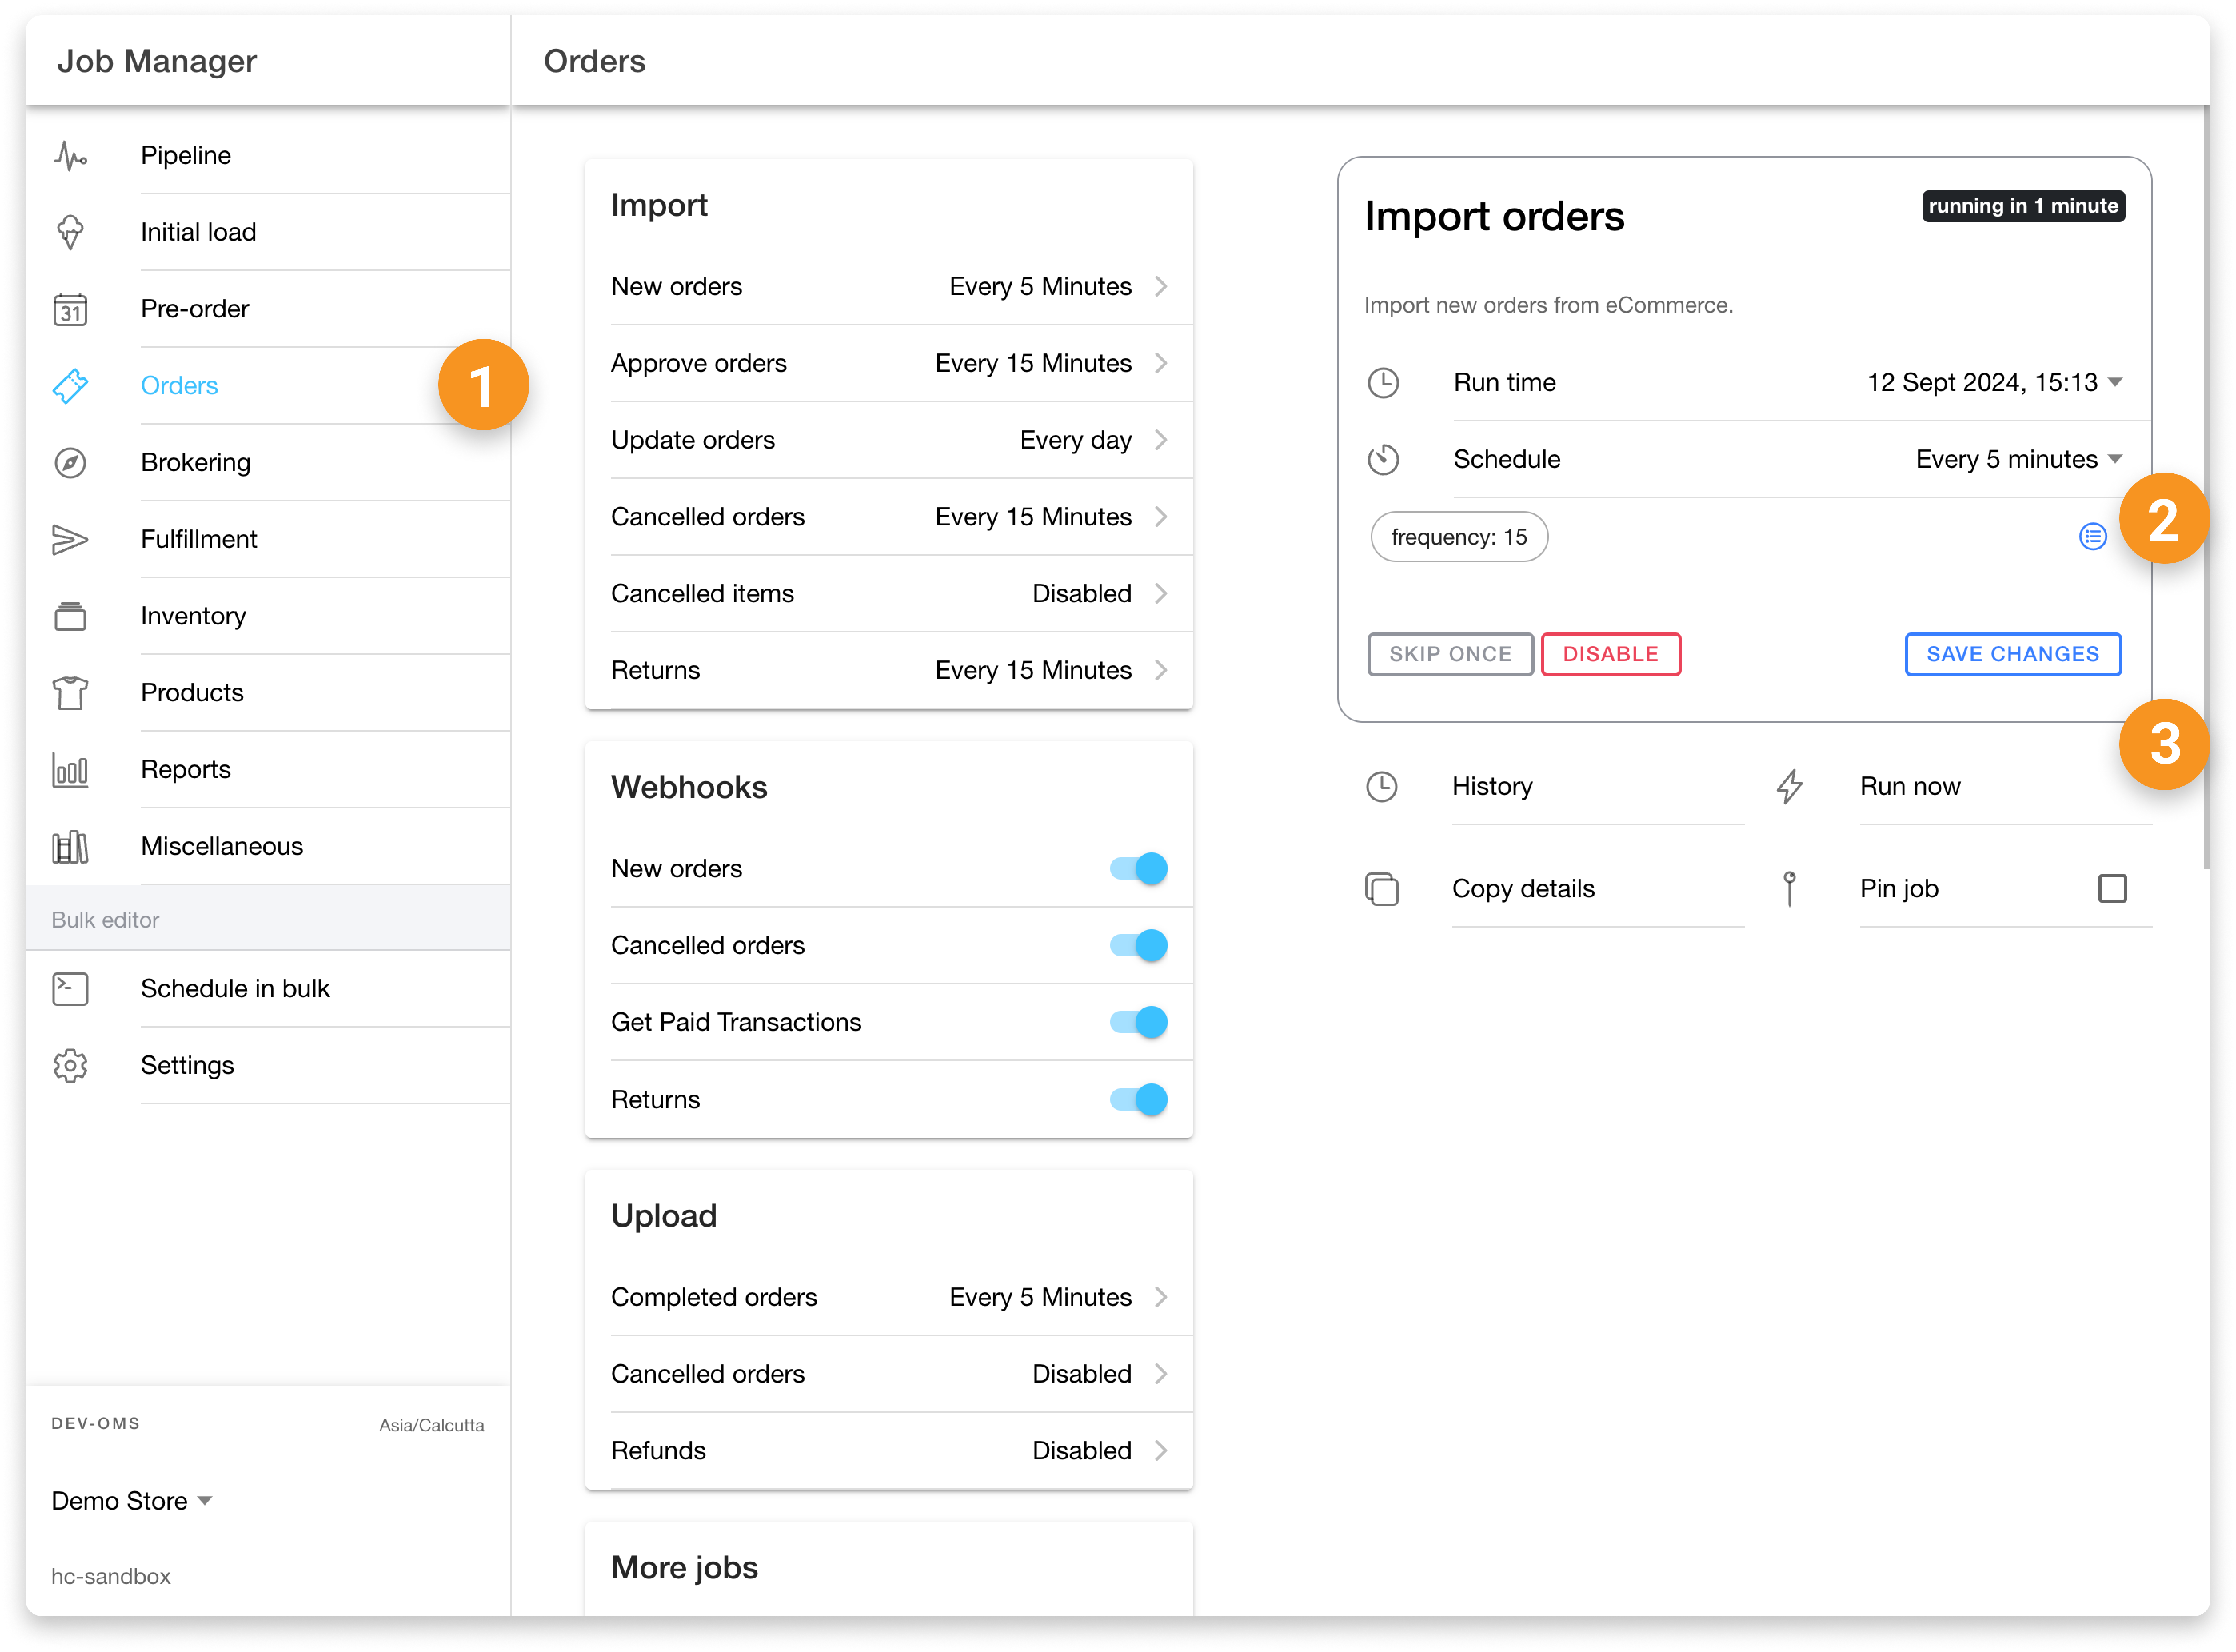2236x1652 pixels.
Task: Open Inventory in the sidebar menu
Action: [193, 616]
